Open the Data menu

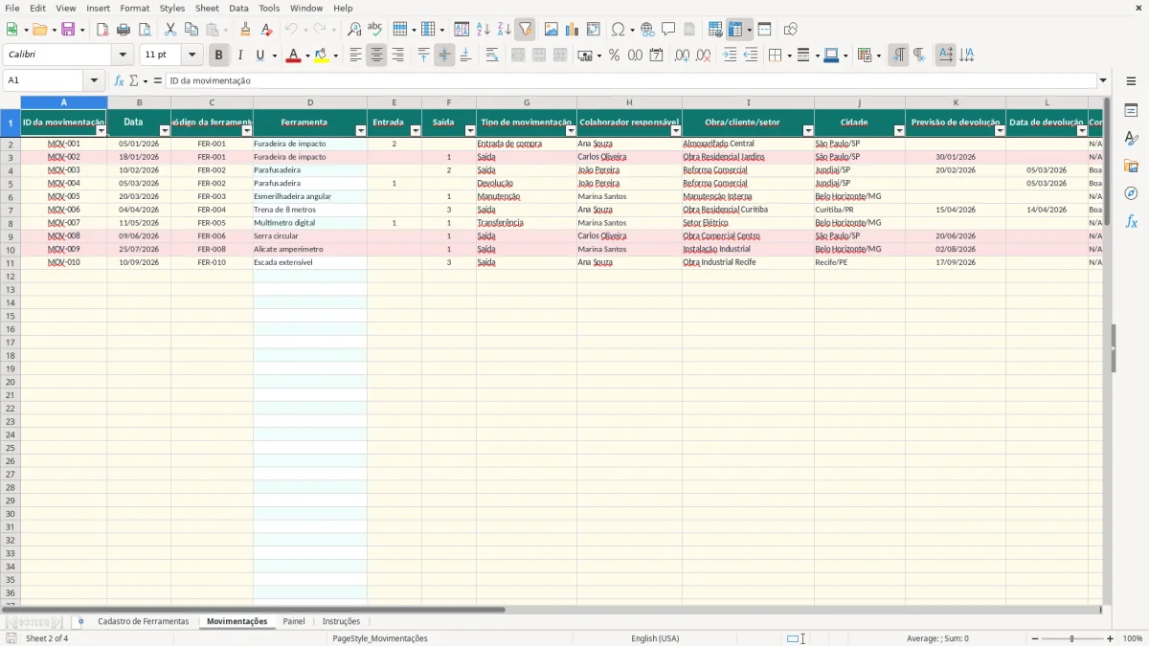click(238, 8)
